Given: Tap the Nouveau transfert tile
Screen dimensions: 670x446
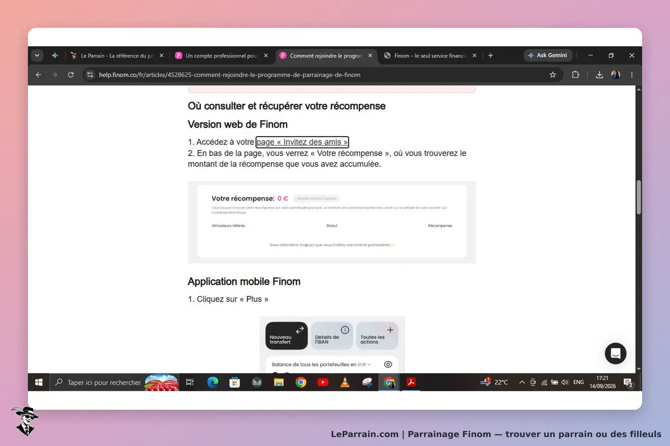Looking at the screenshot, I should point(286,336).
